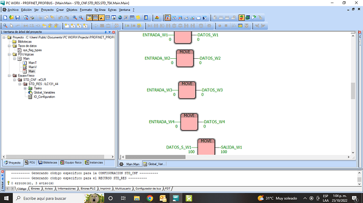Click the green arrow download icon
363x203 pixels.
point(254,17)
